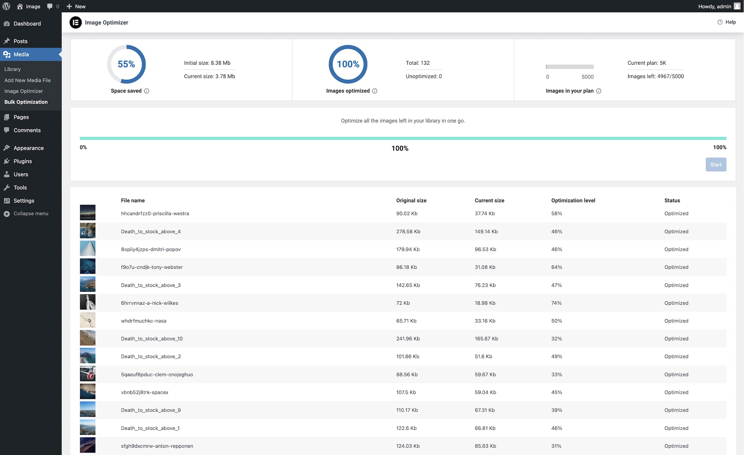Toggle the Images optimized info icon
This screenshot has height=455, width=744.
click(x=375, y=91)
